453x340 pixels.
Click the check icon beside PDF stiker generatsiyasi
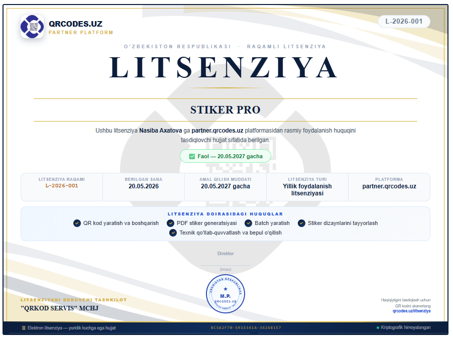(170, 223)
